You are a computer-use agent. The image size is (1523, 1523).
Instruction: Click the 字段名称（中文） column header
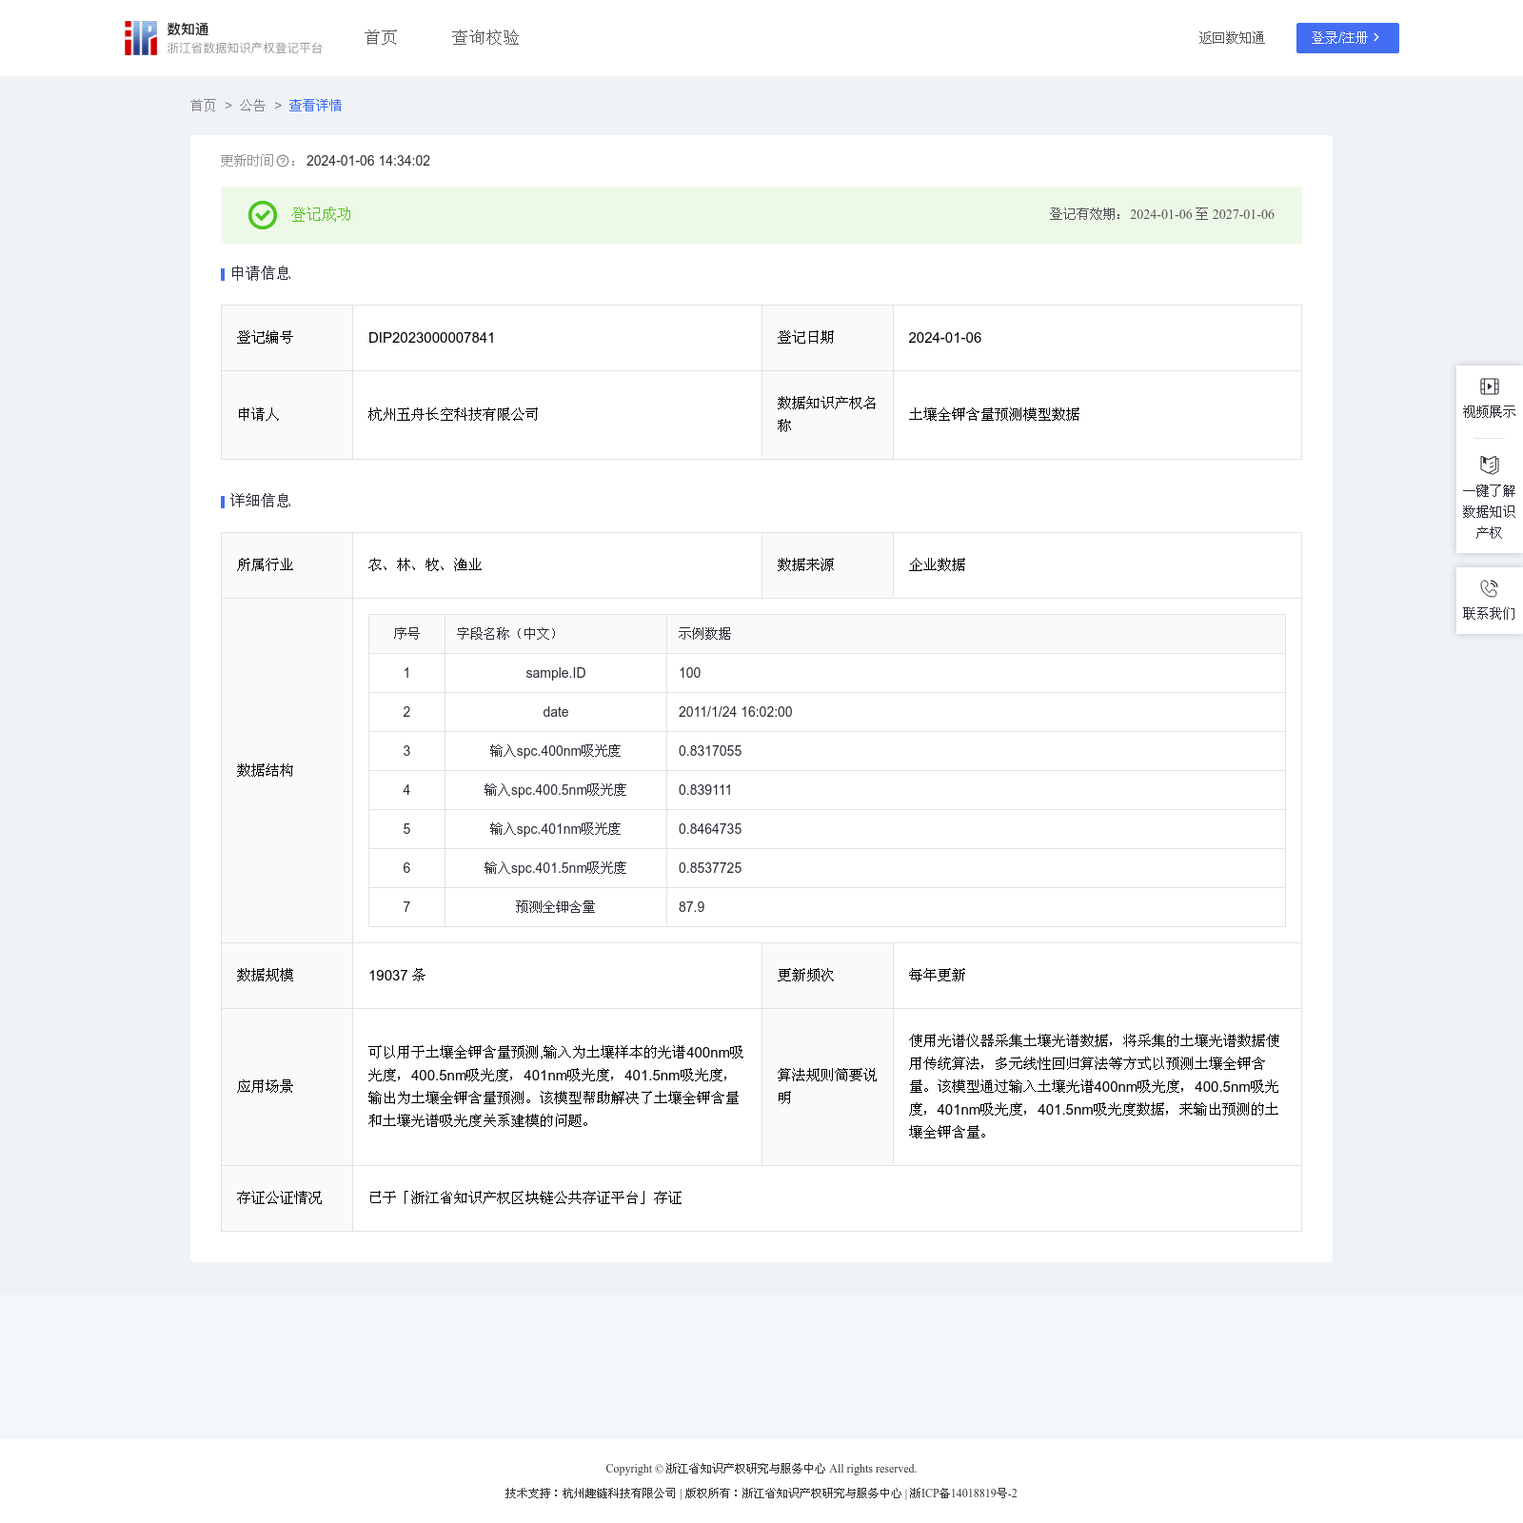tap(508, 634)
